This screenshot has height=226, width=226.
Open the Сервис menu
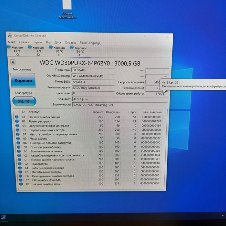tap(37, 42)
